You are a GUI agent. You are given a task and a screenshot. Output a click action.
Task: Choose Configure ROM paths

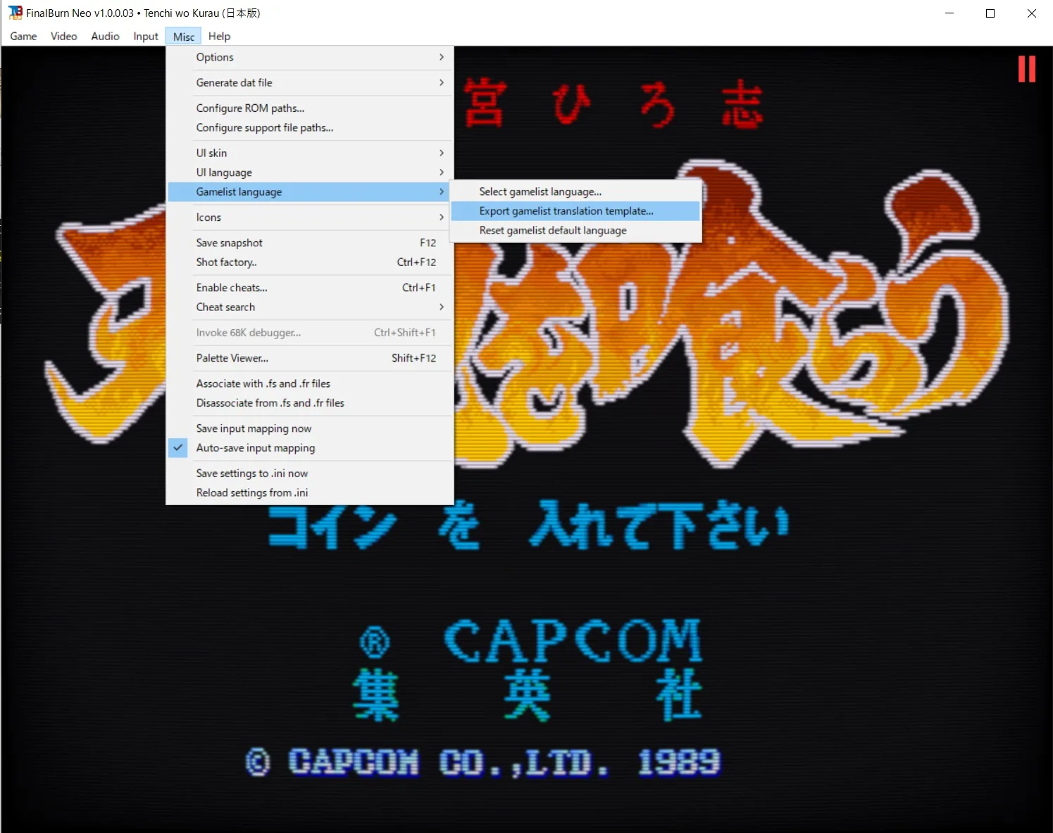tap(250, 108)
